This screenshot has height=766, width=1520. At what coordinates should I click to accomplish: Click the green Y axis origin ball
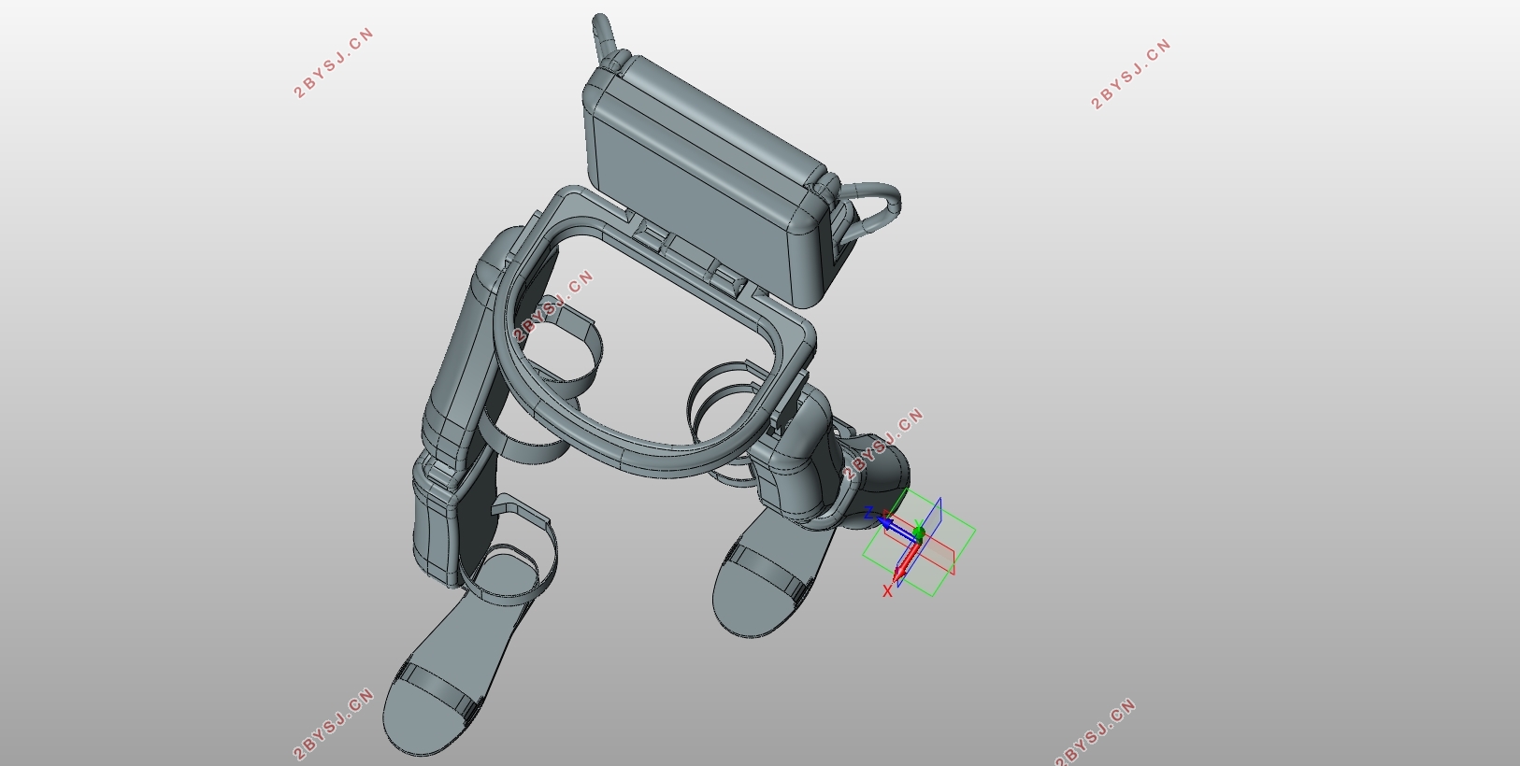pyautogui.click(x=919, y=533)
